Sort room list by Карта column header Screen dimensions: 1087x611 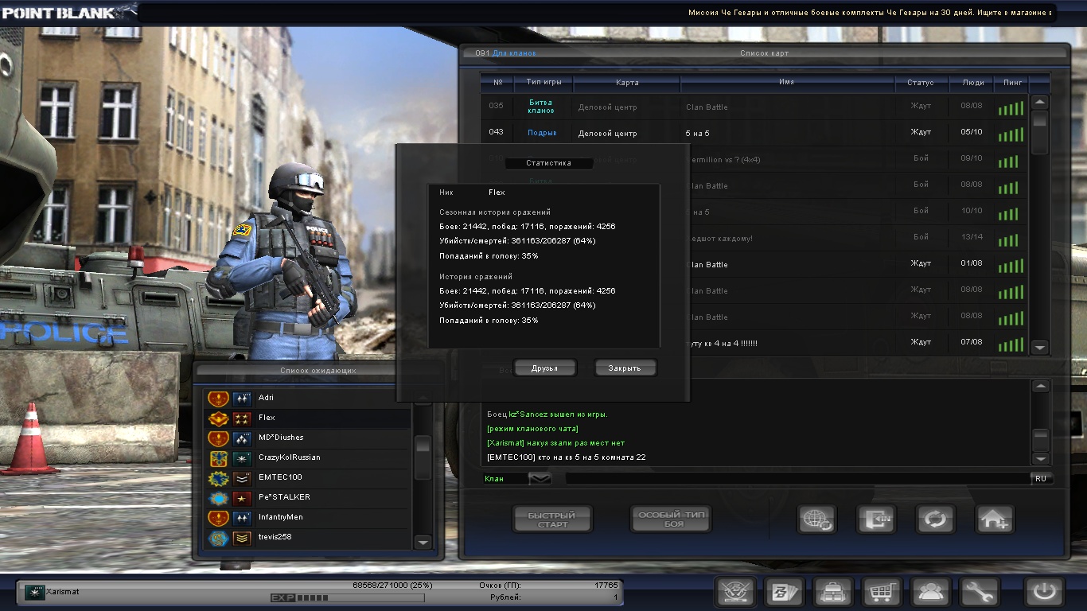click(626, 83)
